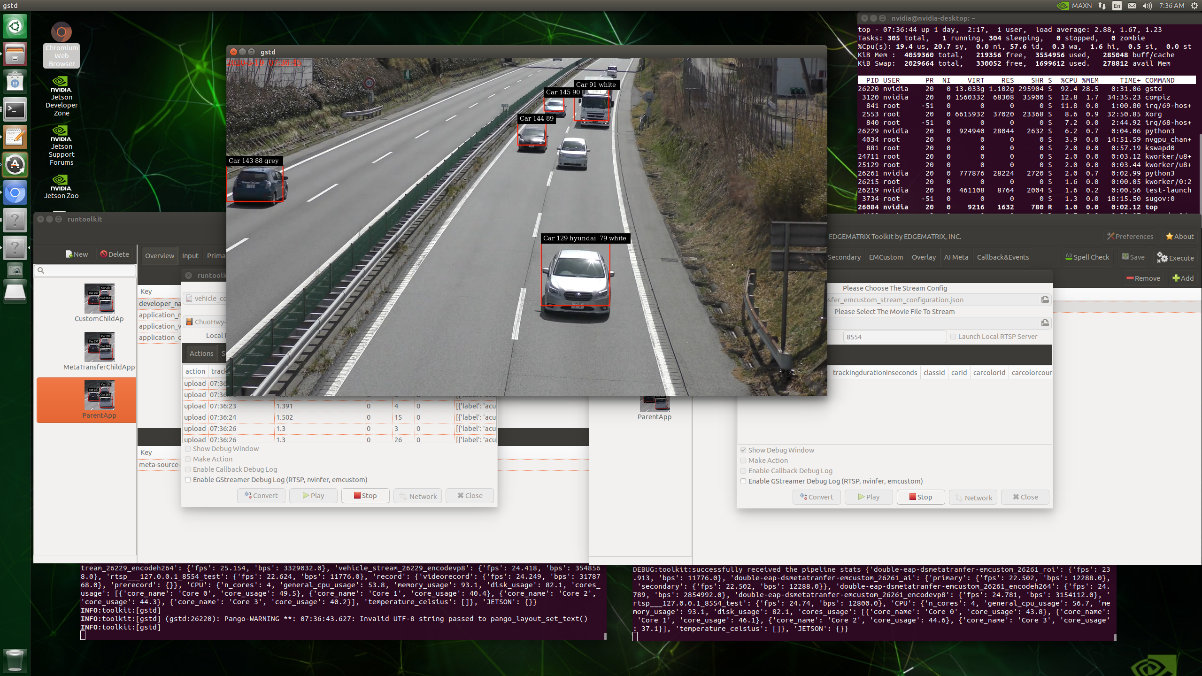
Task: Click the Add button
Action: (x=1183, y=278)
